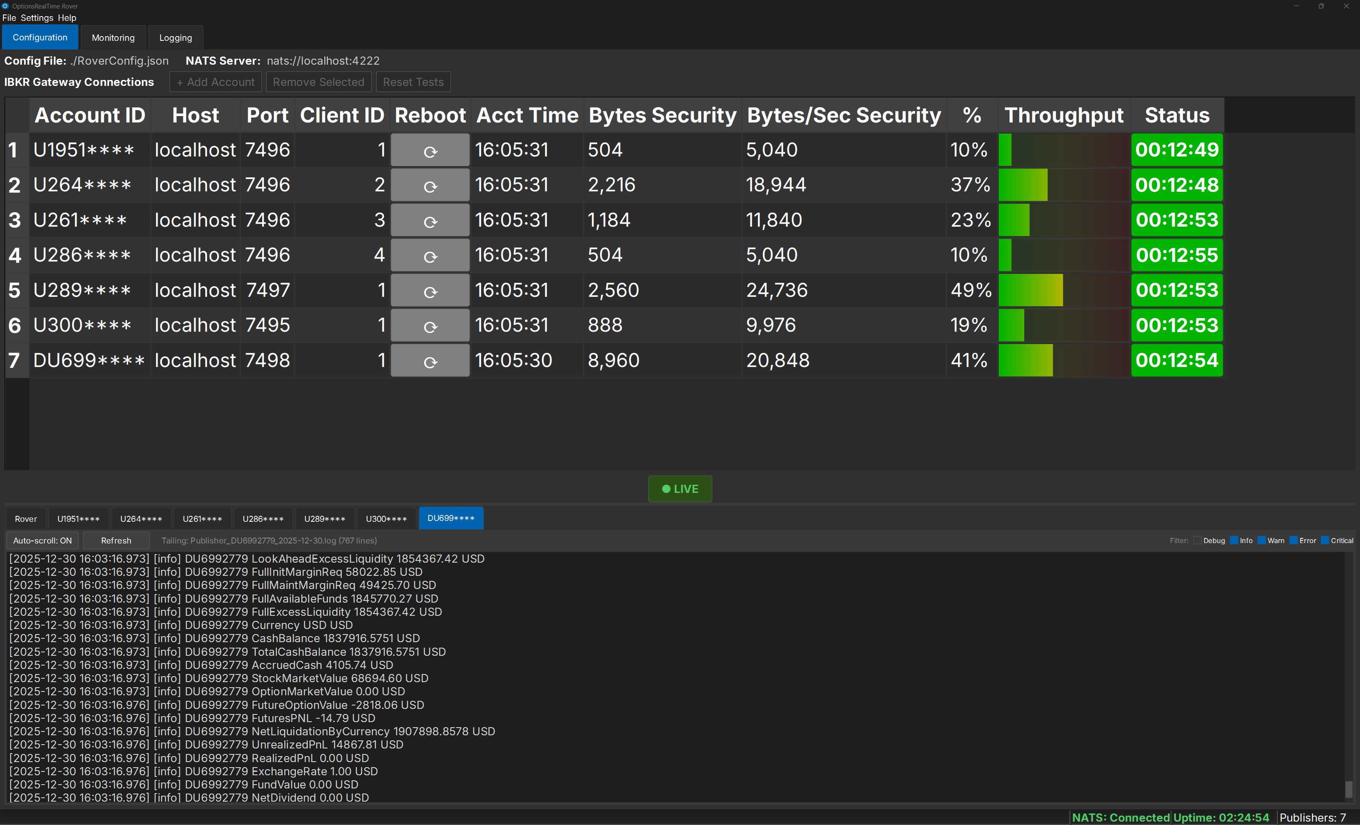
Task: Click the LIVE status indicator
Action: (x=680, y=489)
